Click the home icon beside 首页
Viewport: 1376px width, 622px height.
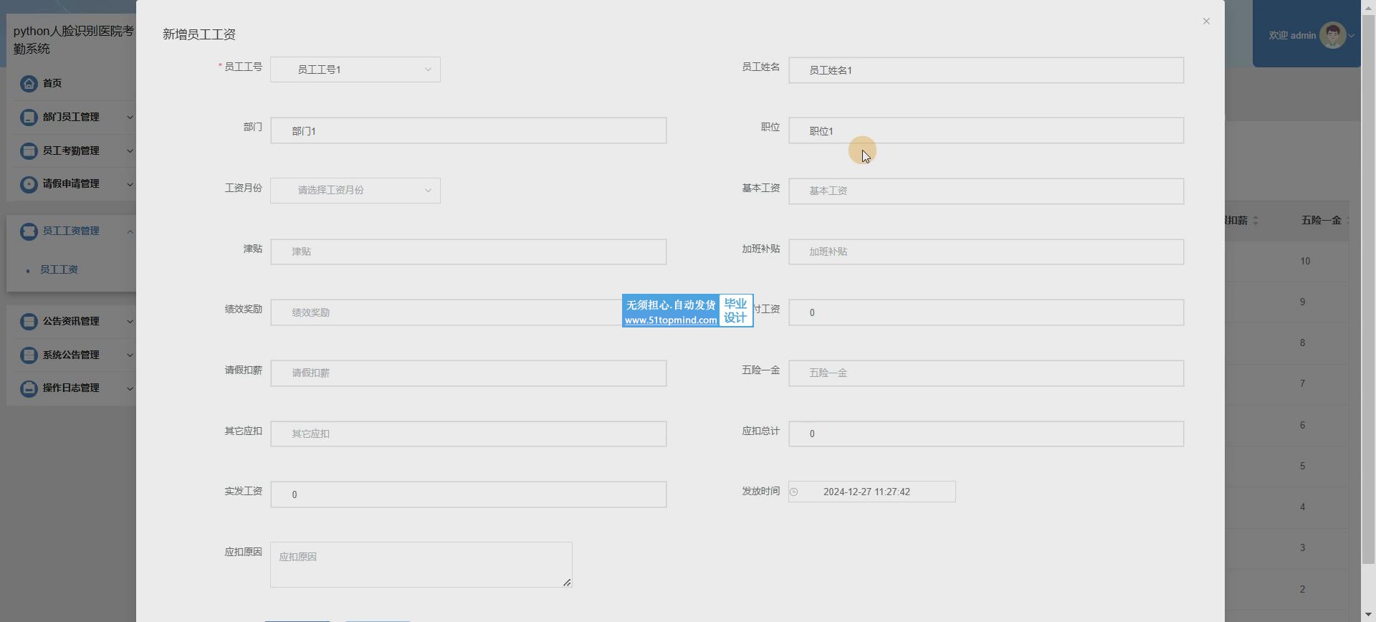(29, 84)
